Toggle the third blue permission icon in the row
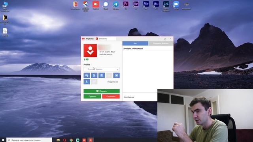 102,75
